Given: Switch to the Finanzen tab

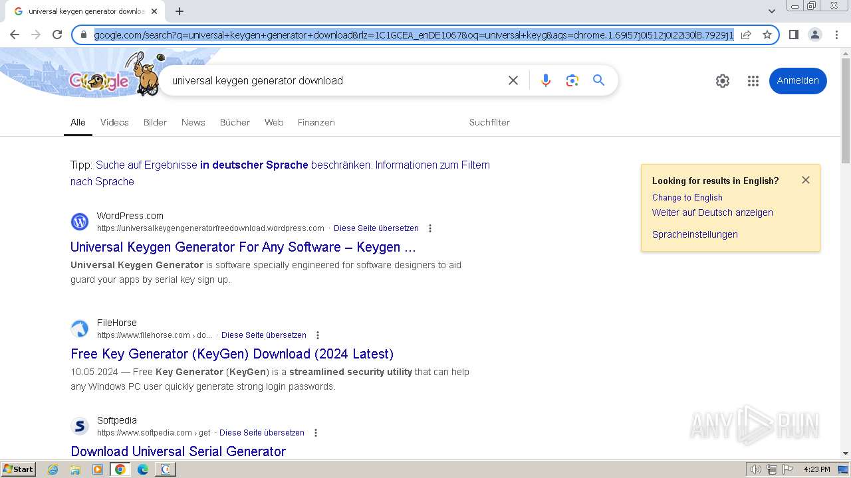Looking at the screenshot, I should point(316,122).
